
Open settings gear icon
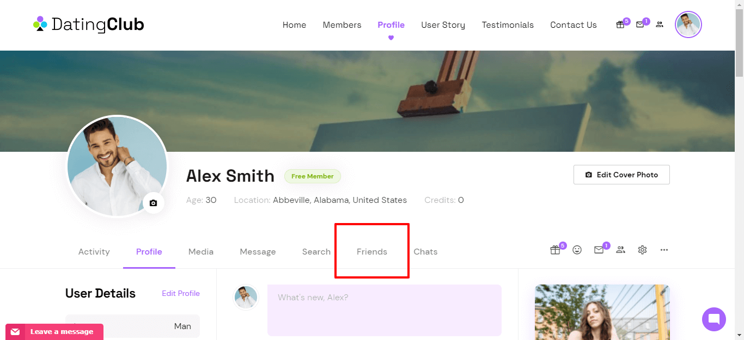(643, 250)
